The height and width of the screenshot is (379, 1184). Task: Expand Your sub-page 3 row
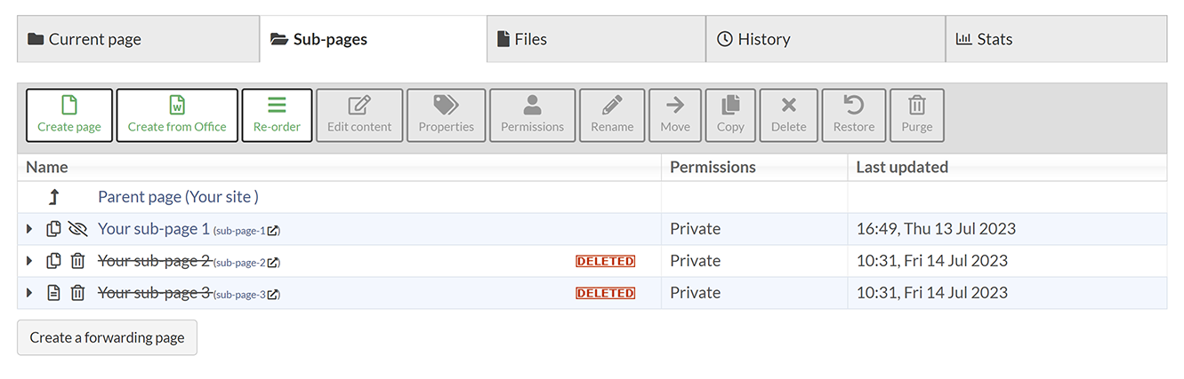tap(29, 293)
